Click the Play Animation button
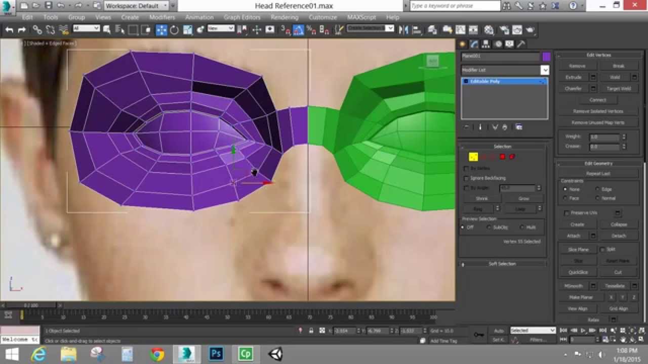This screenshot has width=648, height=364. pos(583,330)
